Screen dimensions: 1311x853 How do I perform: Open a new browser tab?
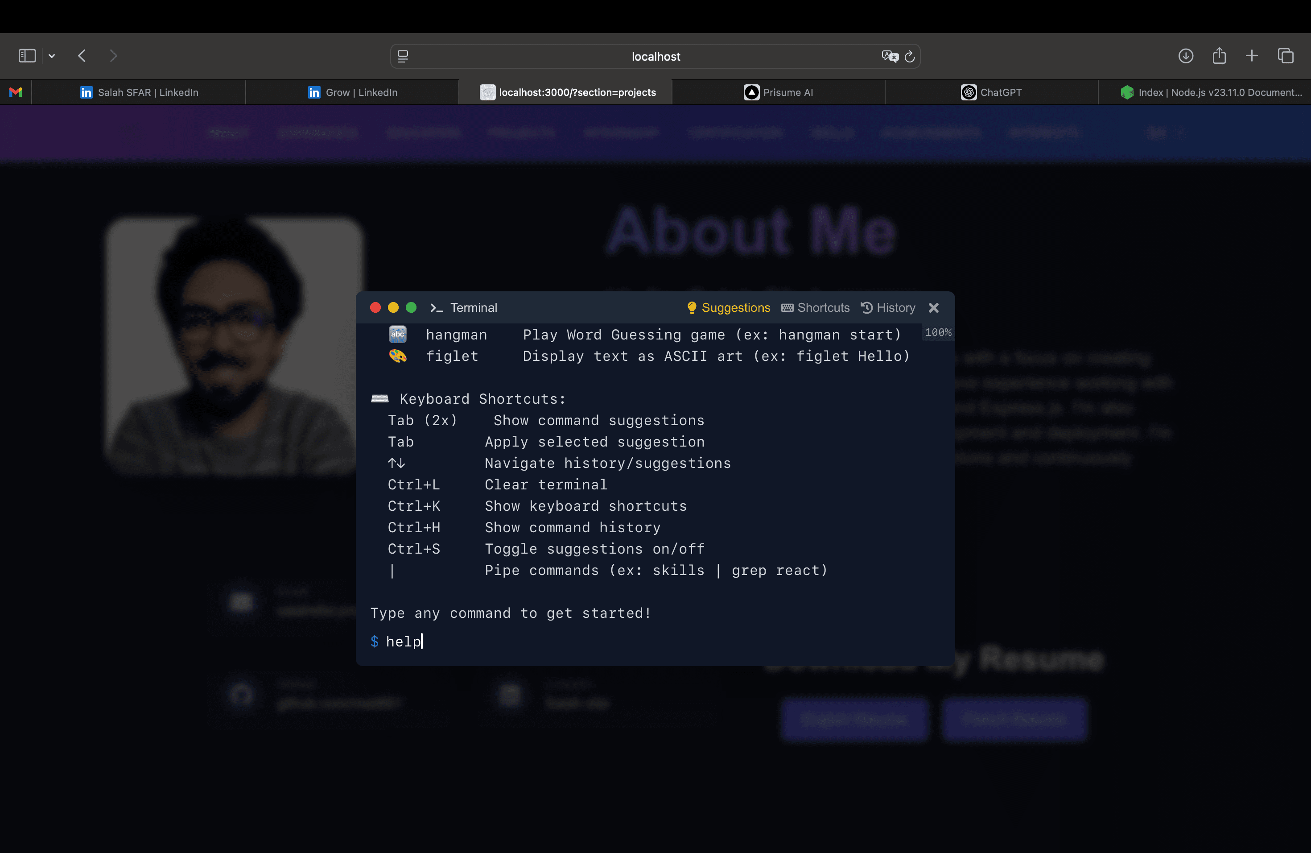[x=1252, y=56]
